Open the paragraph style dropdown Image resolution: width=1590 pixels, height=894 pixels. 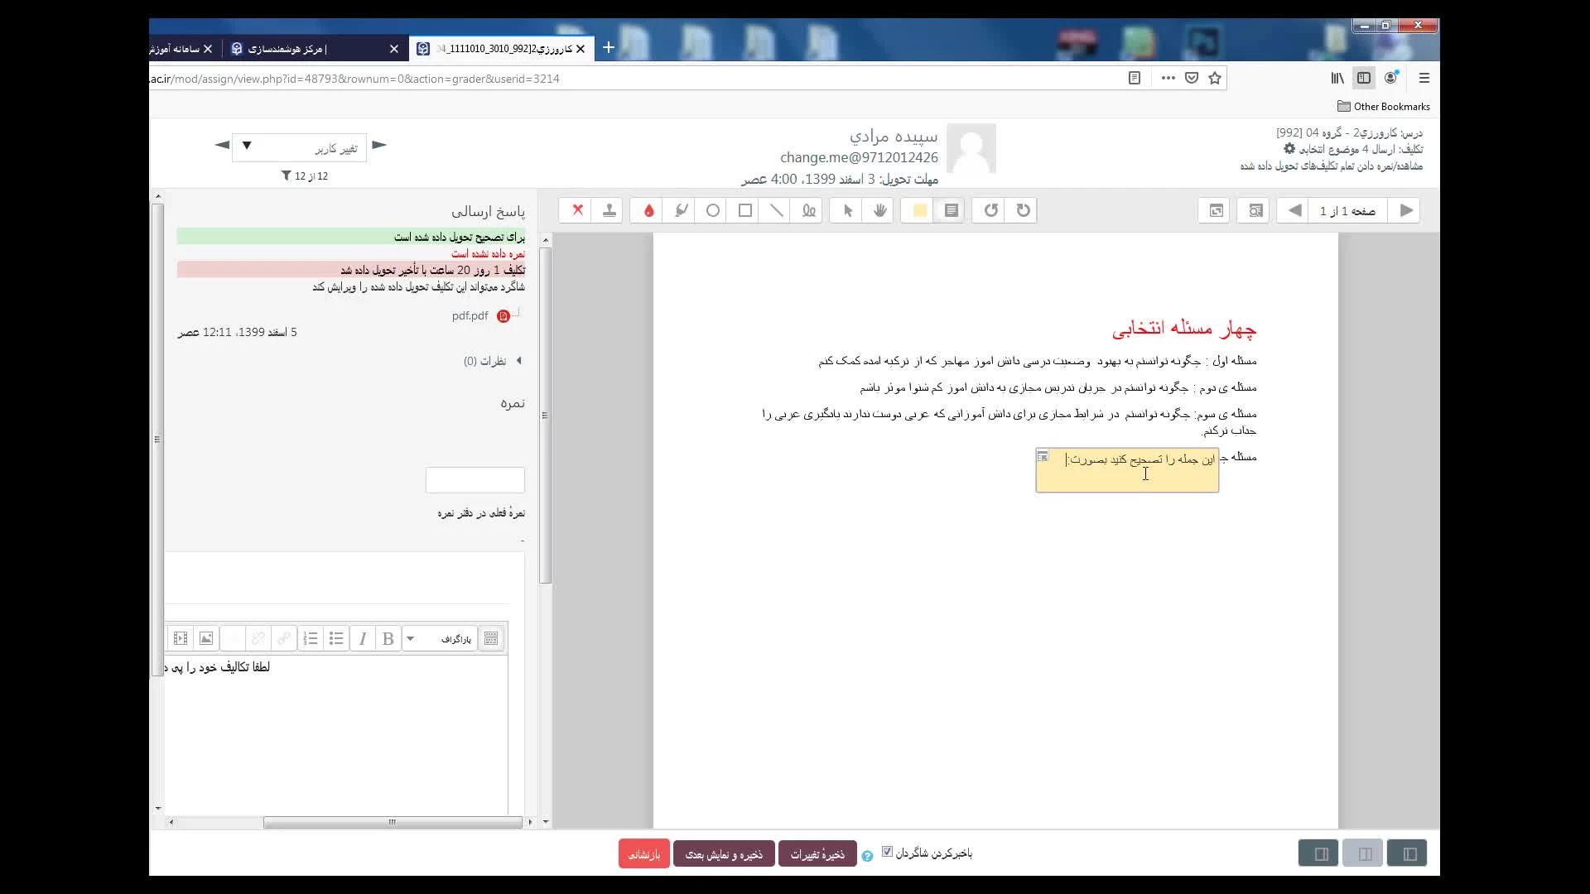coord(440,639)
